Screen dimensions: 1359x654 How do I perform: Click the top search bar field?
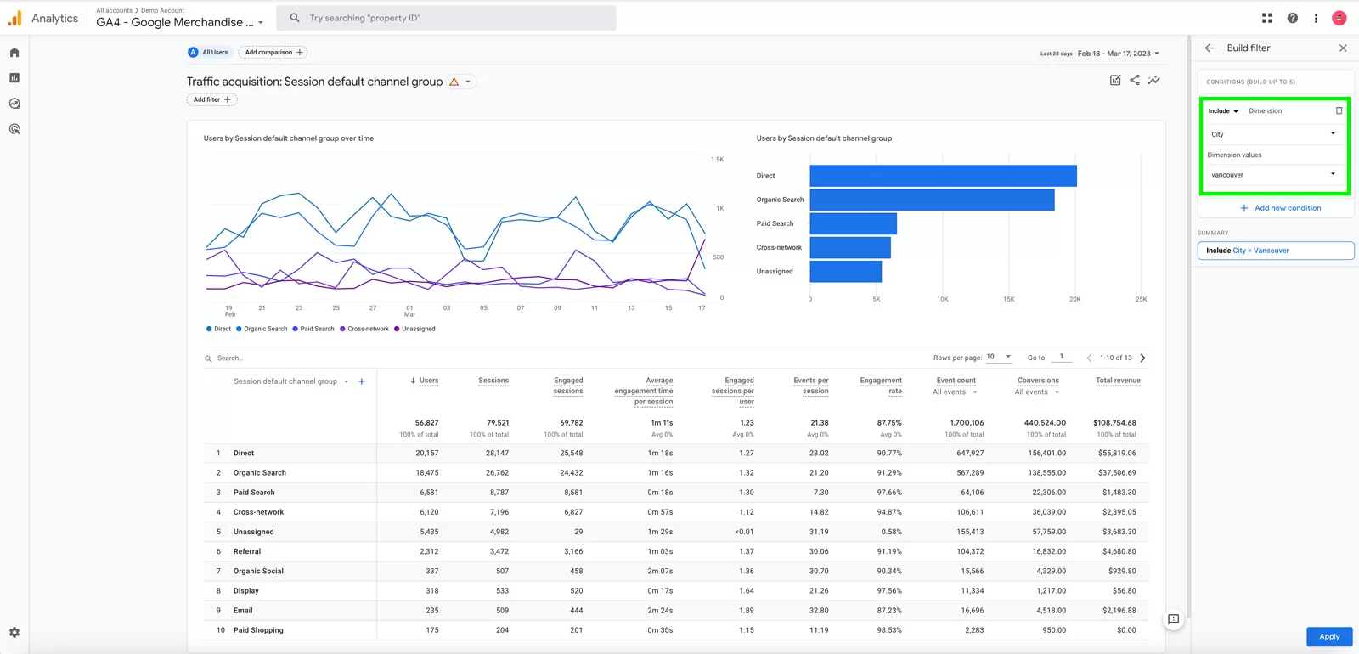point(446,18)
